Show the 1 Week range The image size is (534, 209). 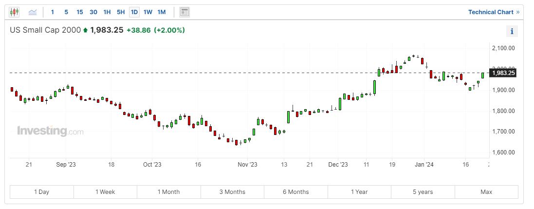[x=105, y=192]
